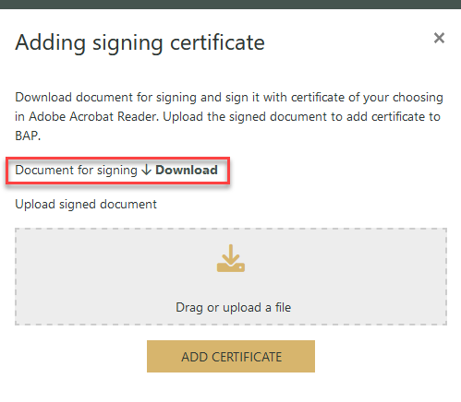Viewport: 461px width, 402px height.
Task: Open file picker via 'Drag or upload a file'
Action: pos(233,307)
